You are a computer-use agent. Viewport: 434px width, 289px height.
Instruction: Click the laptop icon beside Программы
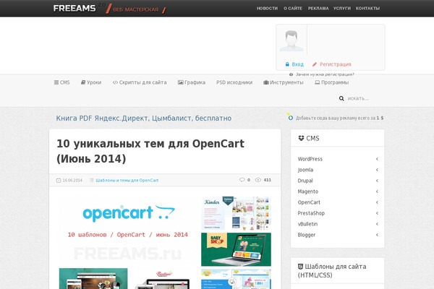[318, 82]
